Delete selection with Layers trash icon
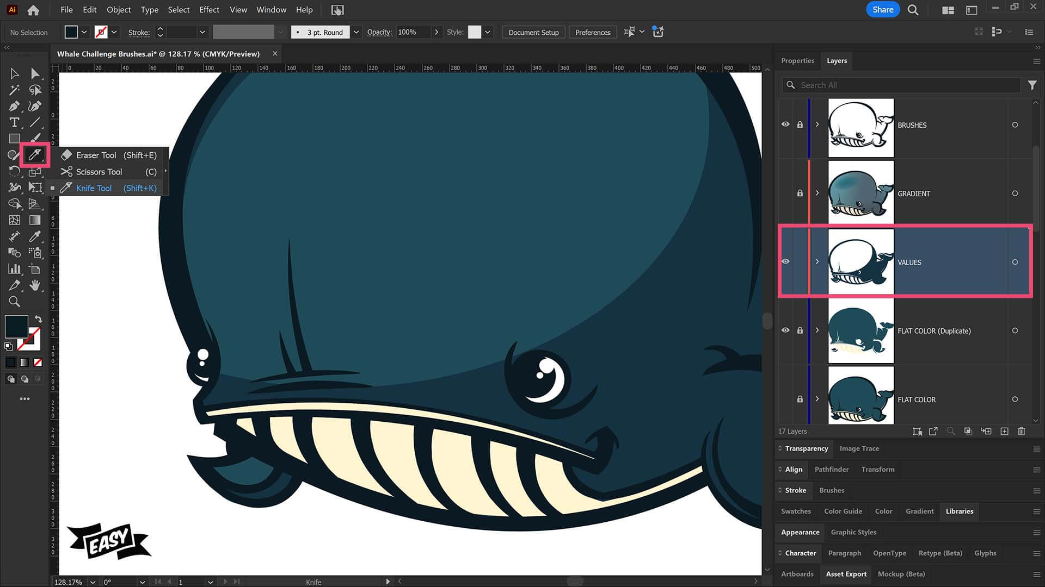 1022,431
